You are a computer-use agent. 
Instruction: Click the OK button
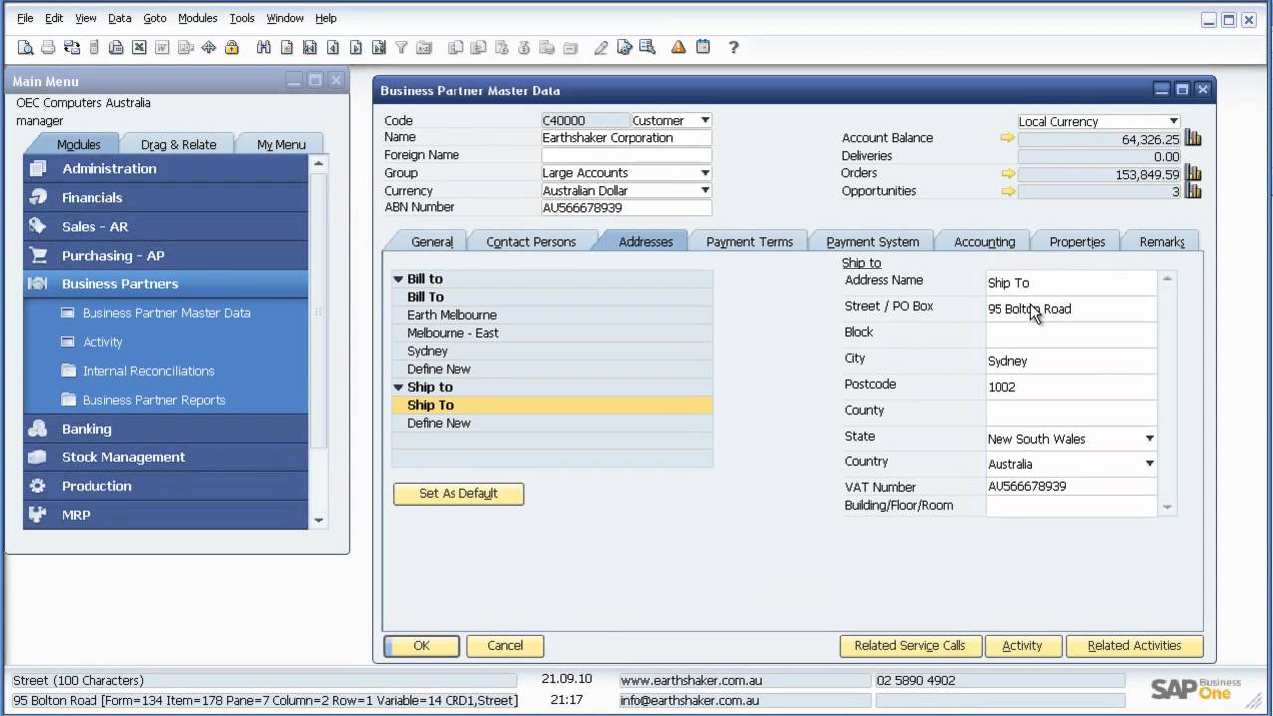(x=422, y=646)
